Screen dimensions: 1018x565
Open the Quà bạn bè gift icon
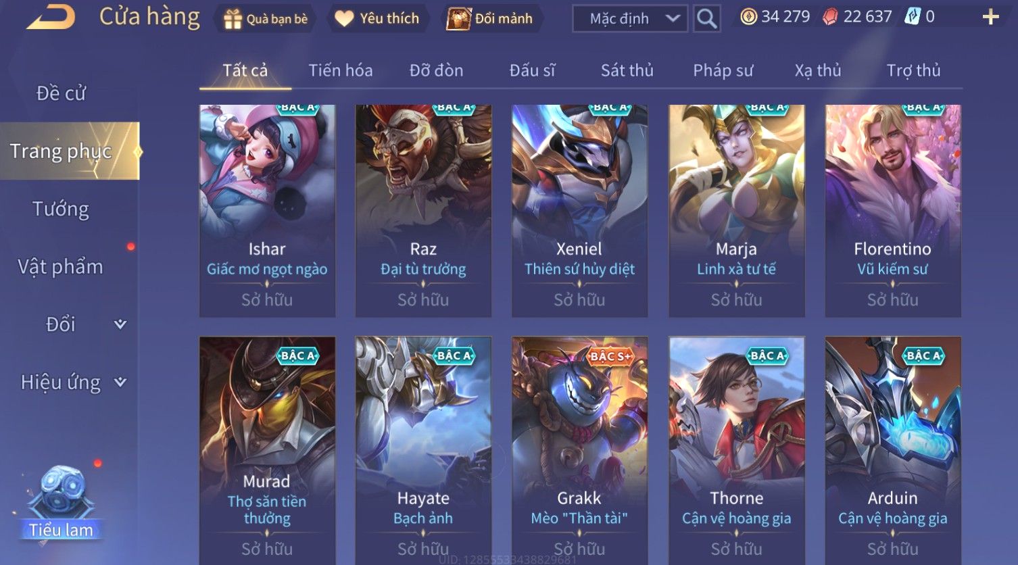click(x=233, y=19)
